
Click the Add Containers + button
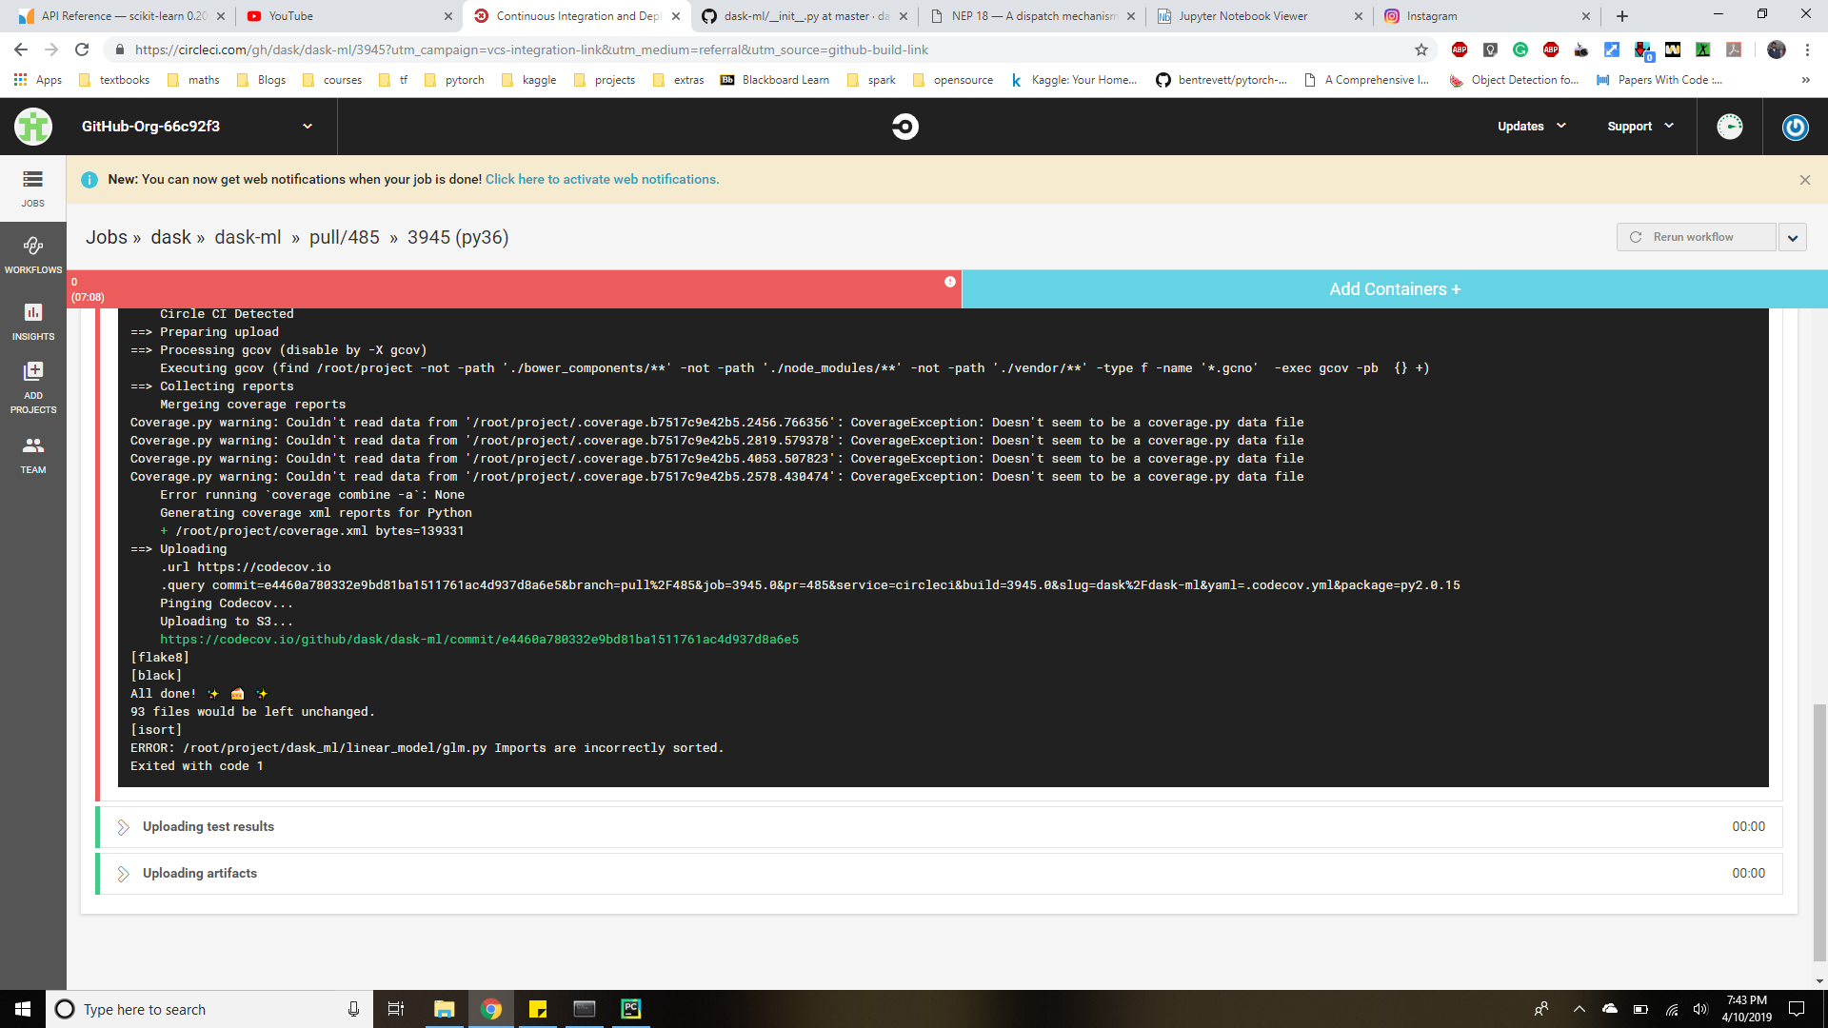coord(1394,289)
